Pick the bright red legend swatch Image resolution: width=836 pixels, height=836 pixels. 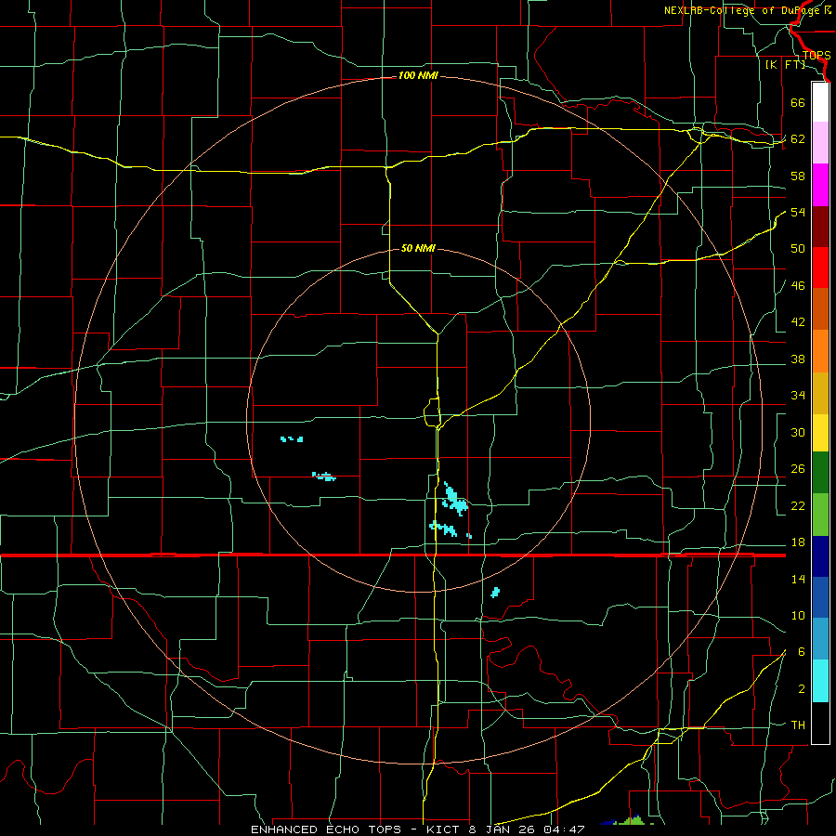pos(820,268)
